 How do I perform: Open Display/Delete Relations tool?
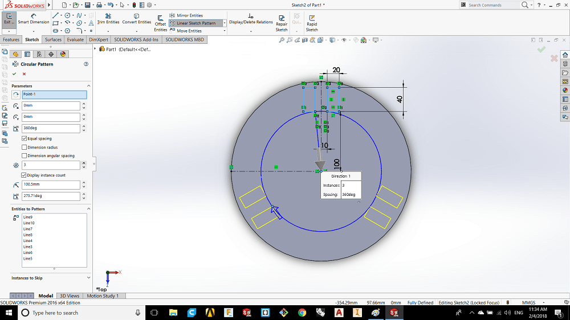251,19
